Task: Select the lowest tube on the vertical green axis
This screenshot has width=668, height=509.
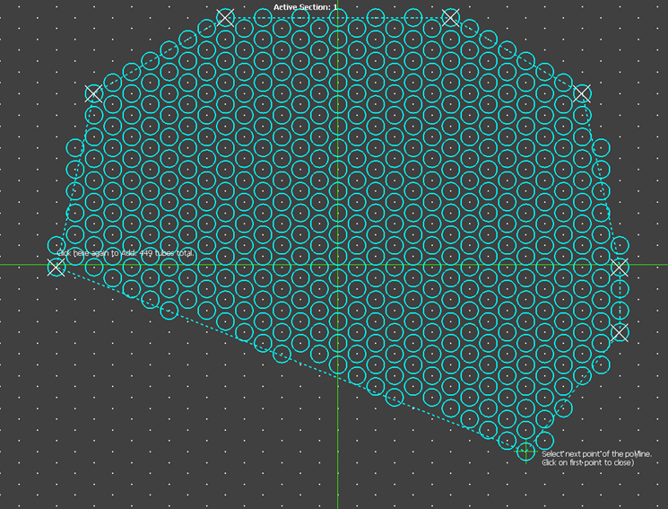Action: point(337,364)
